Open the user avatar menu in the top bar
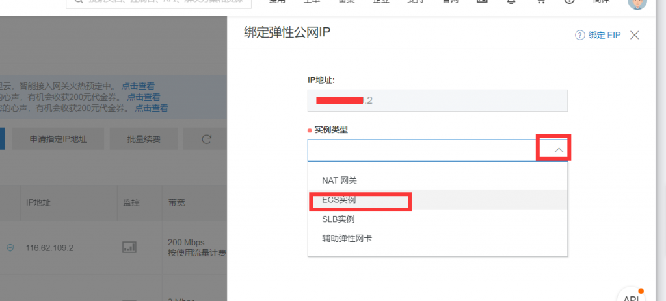 tap(637, 3)
